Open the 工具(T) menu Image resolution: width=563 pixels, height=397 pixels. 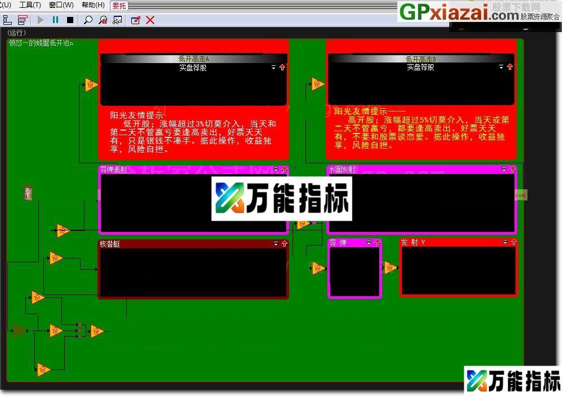tap(30, 5)
